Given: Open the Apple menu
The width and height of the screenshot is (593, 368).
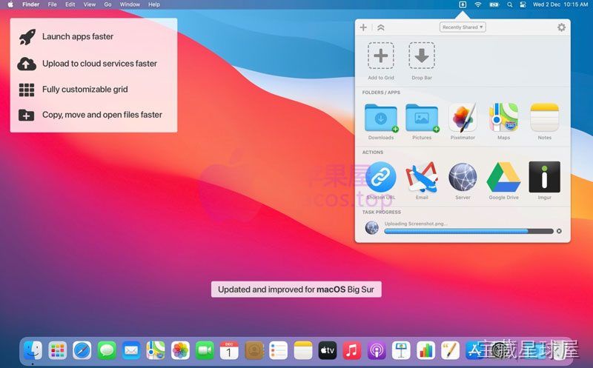Looking at the screenshot, I should coord(10,4).
